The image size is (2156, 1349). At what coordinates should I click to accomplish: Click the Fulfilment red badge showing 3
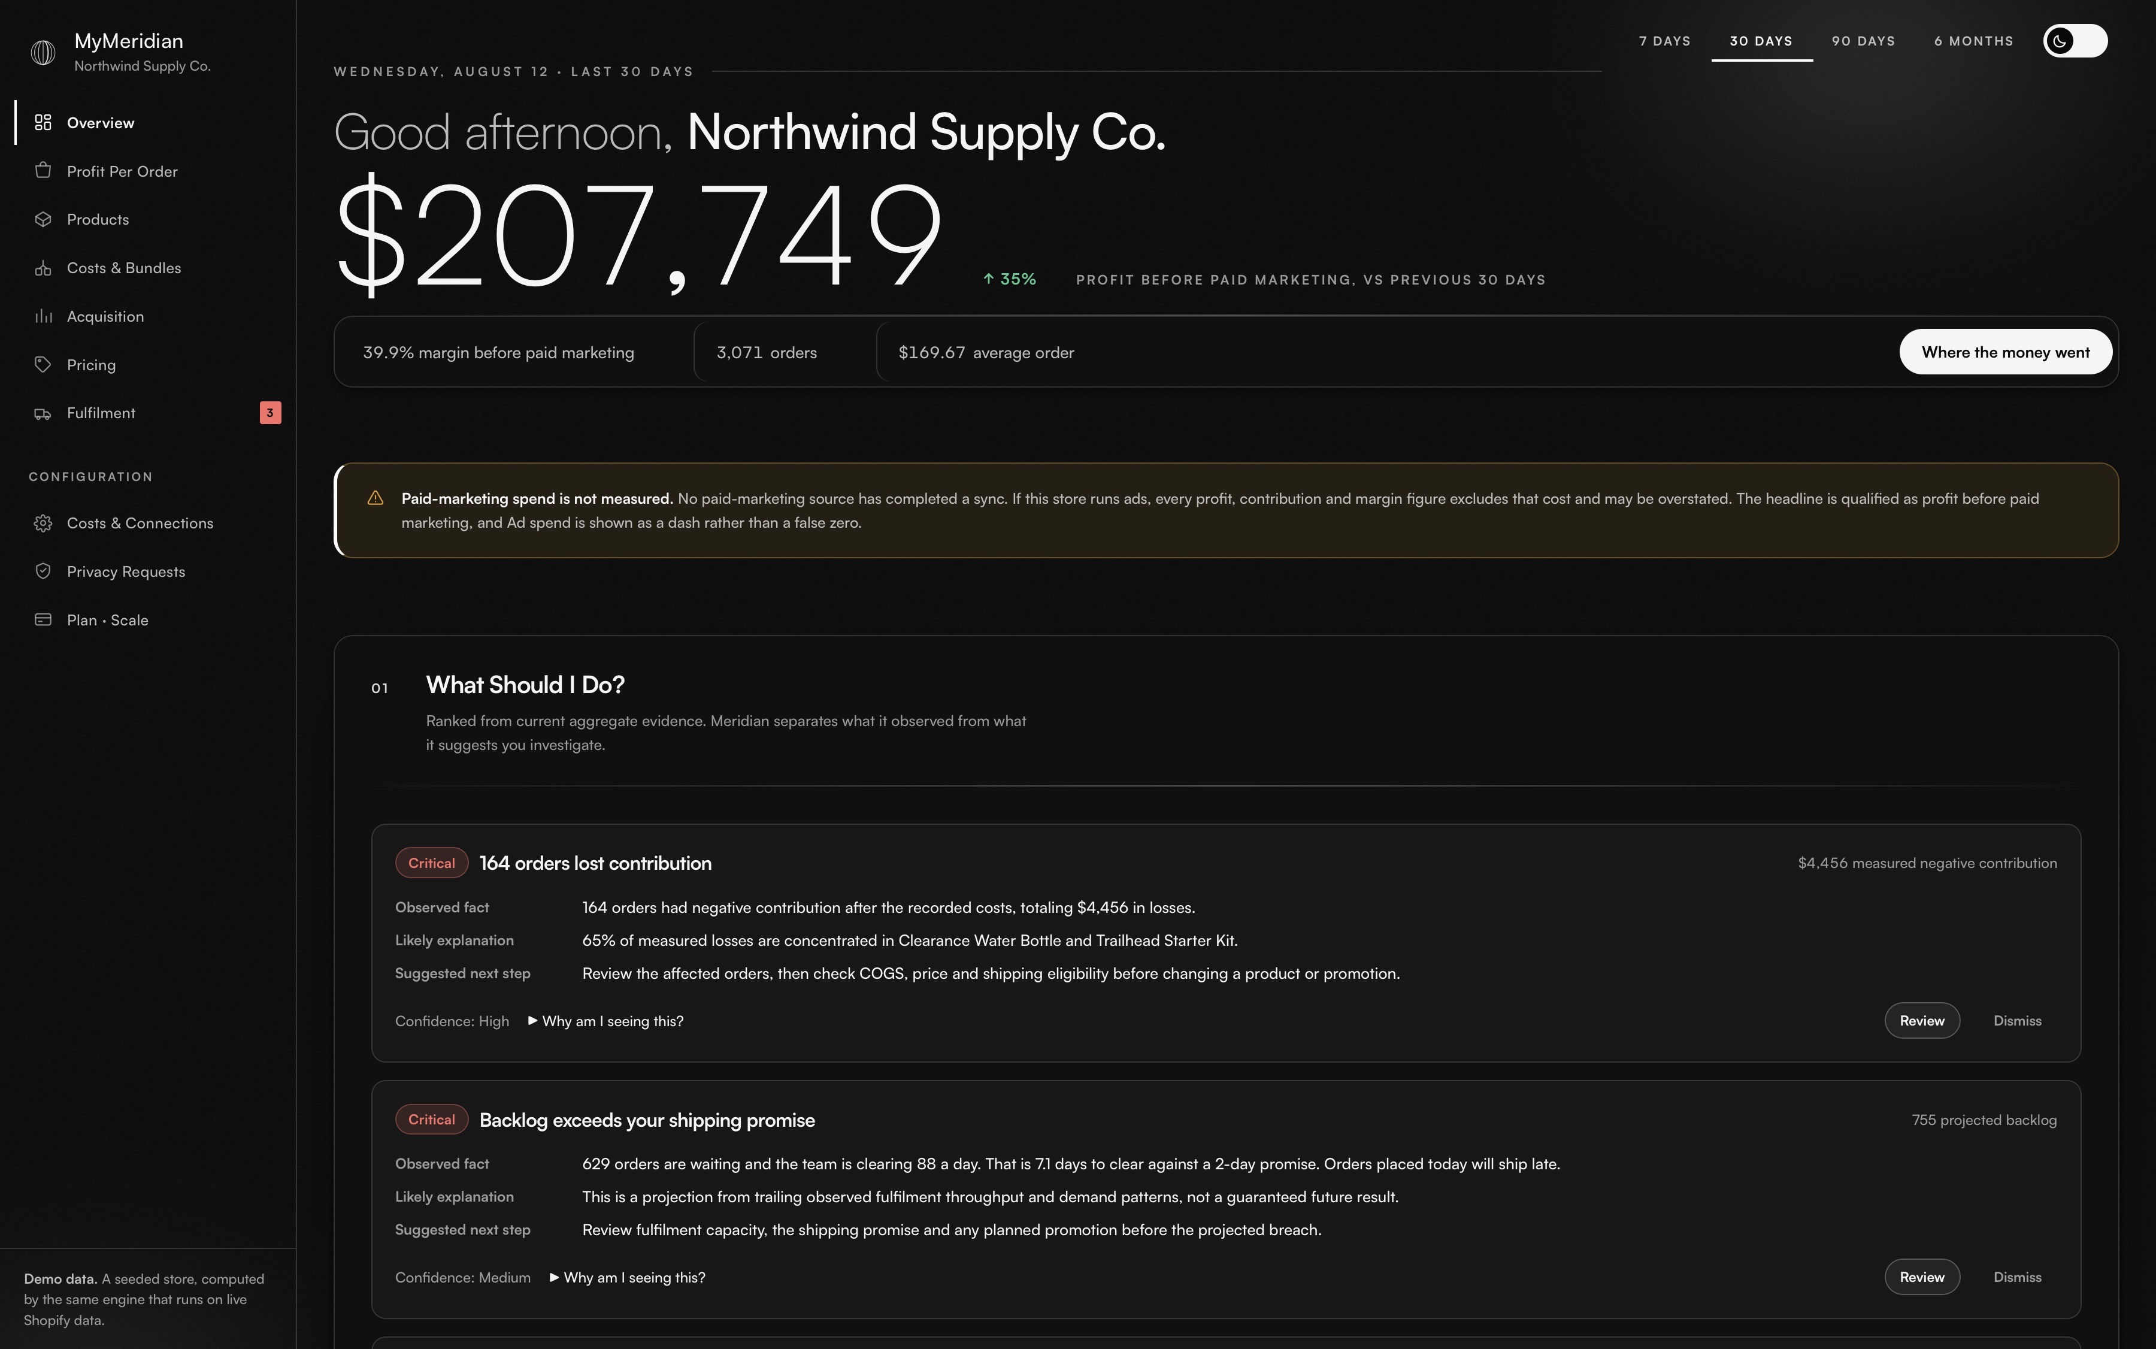point(270,412)
